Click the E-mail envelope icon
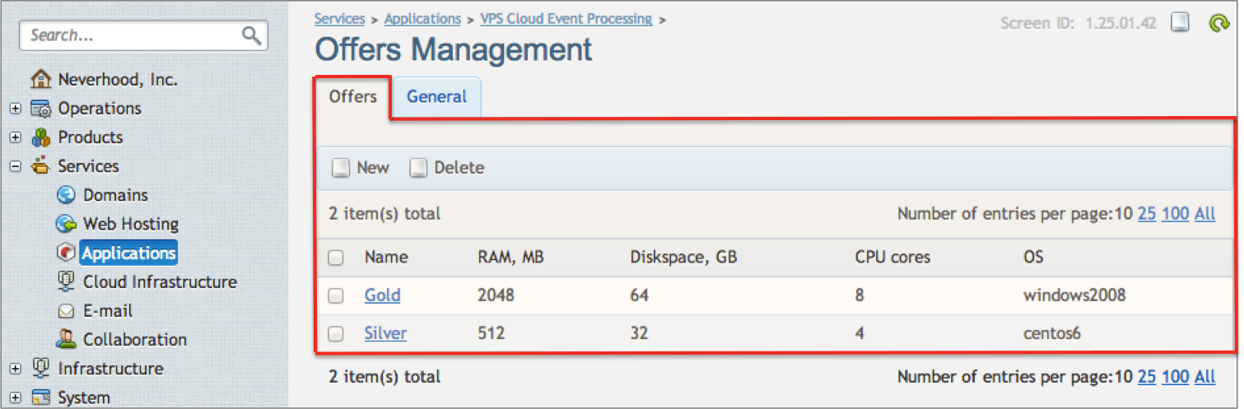 pyautogui.click(x=66, y=311)
